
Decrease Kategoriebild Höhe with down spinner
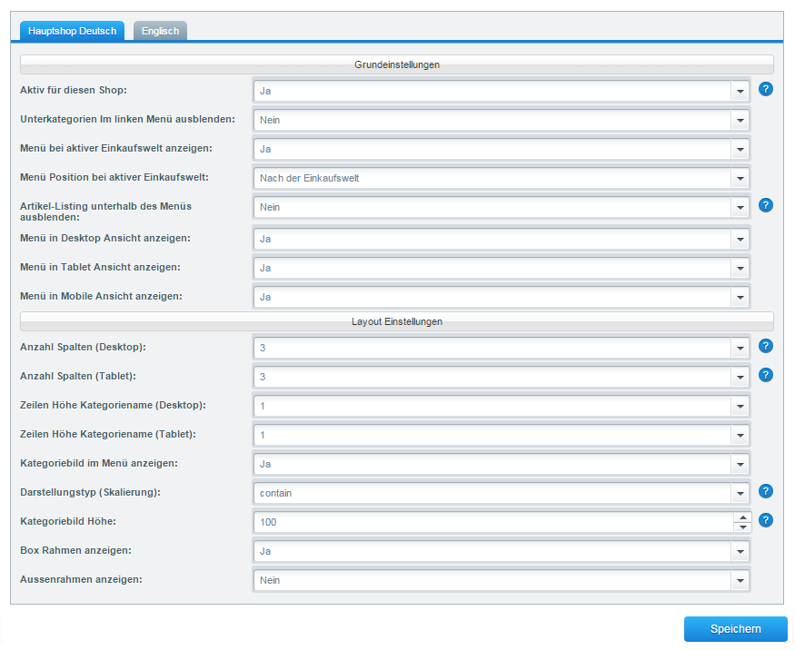tap(743, 527)
